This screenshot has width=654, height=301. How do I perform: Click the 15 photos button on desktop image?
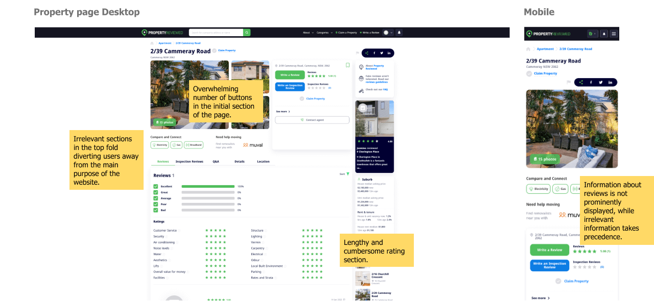[165, 122]
